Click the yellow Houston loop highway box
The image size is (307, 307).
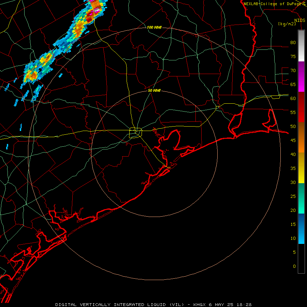136,133
